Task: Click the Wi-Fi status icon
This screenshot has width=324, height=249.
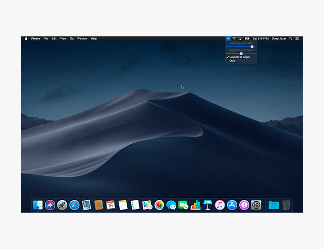Action: (234, 39)
